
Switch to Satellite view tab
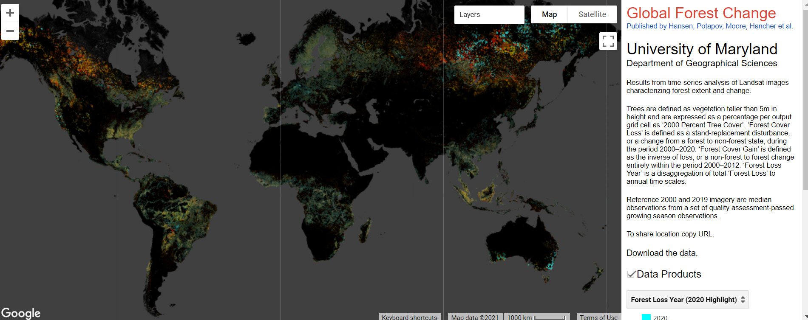[x=592, y=14]
